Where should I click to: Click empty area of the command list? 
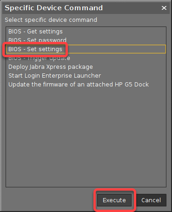pos(86,136)
